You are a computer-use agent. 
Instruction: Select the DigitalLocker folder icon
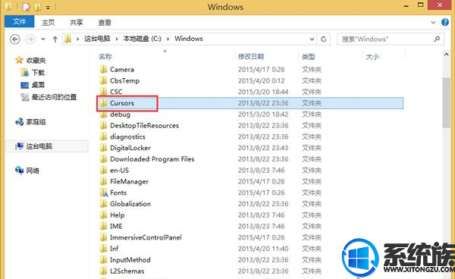click(x=103, y=148)
